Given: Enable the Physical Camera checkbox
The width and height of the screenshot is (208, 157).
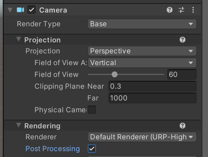Looking at the screenshot, I should [x=92, y=110].
